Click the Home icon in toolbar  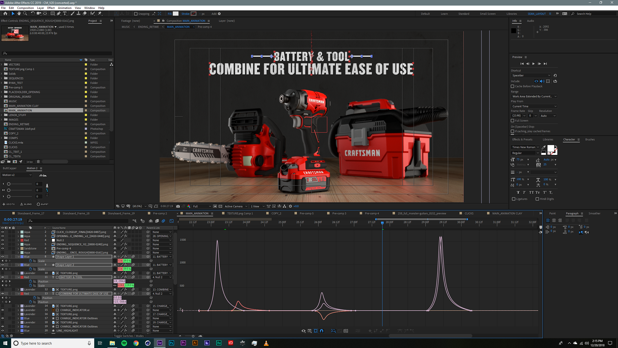5,14
